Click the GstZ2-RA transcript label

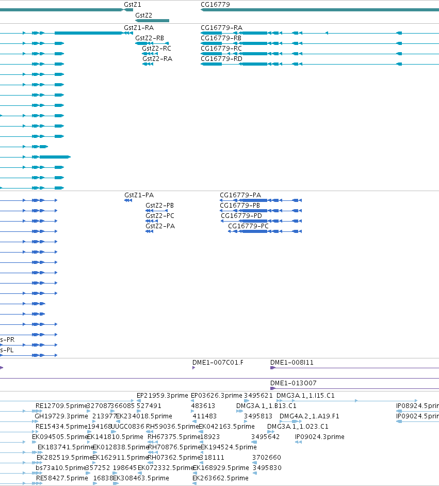click(x=157, y=58)
